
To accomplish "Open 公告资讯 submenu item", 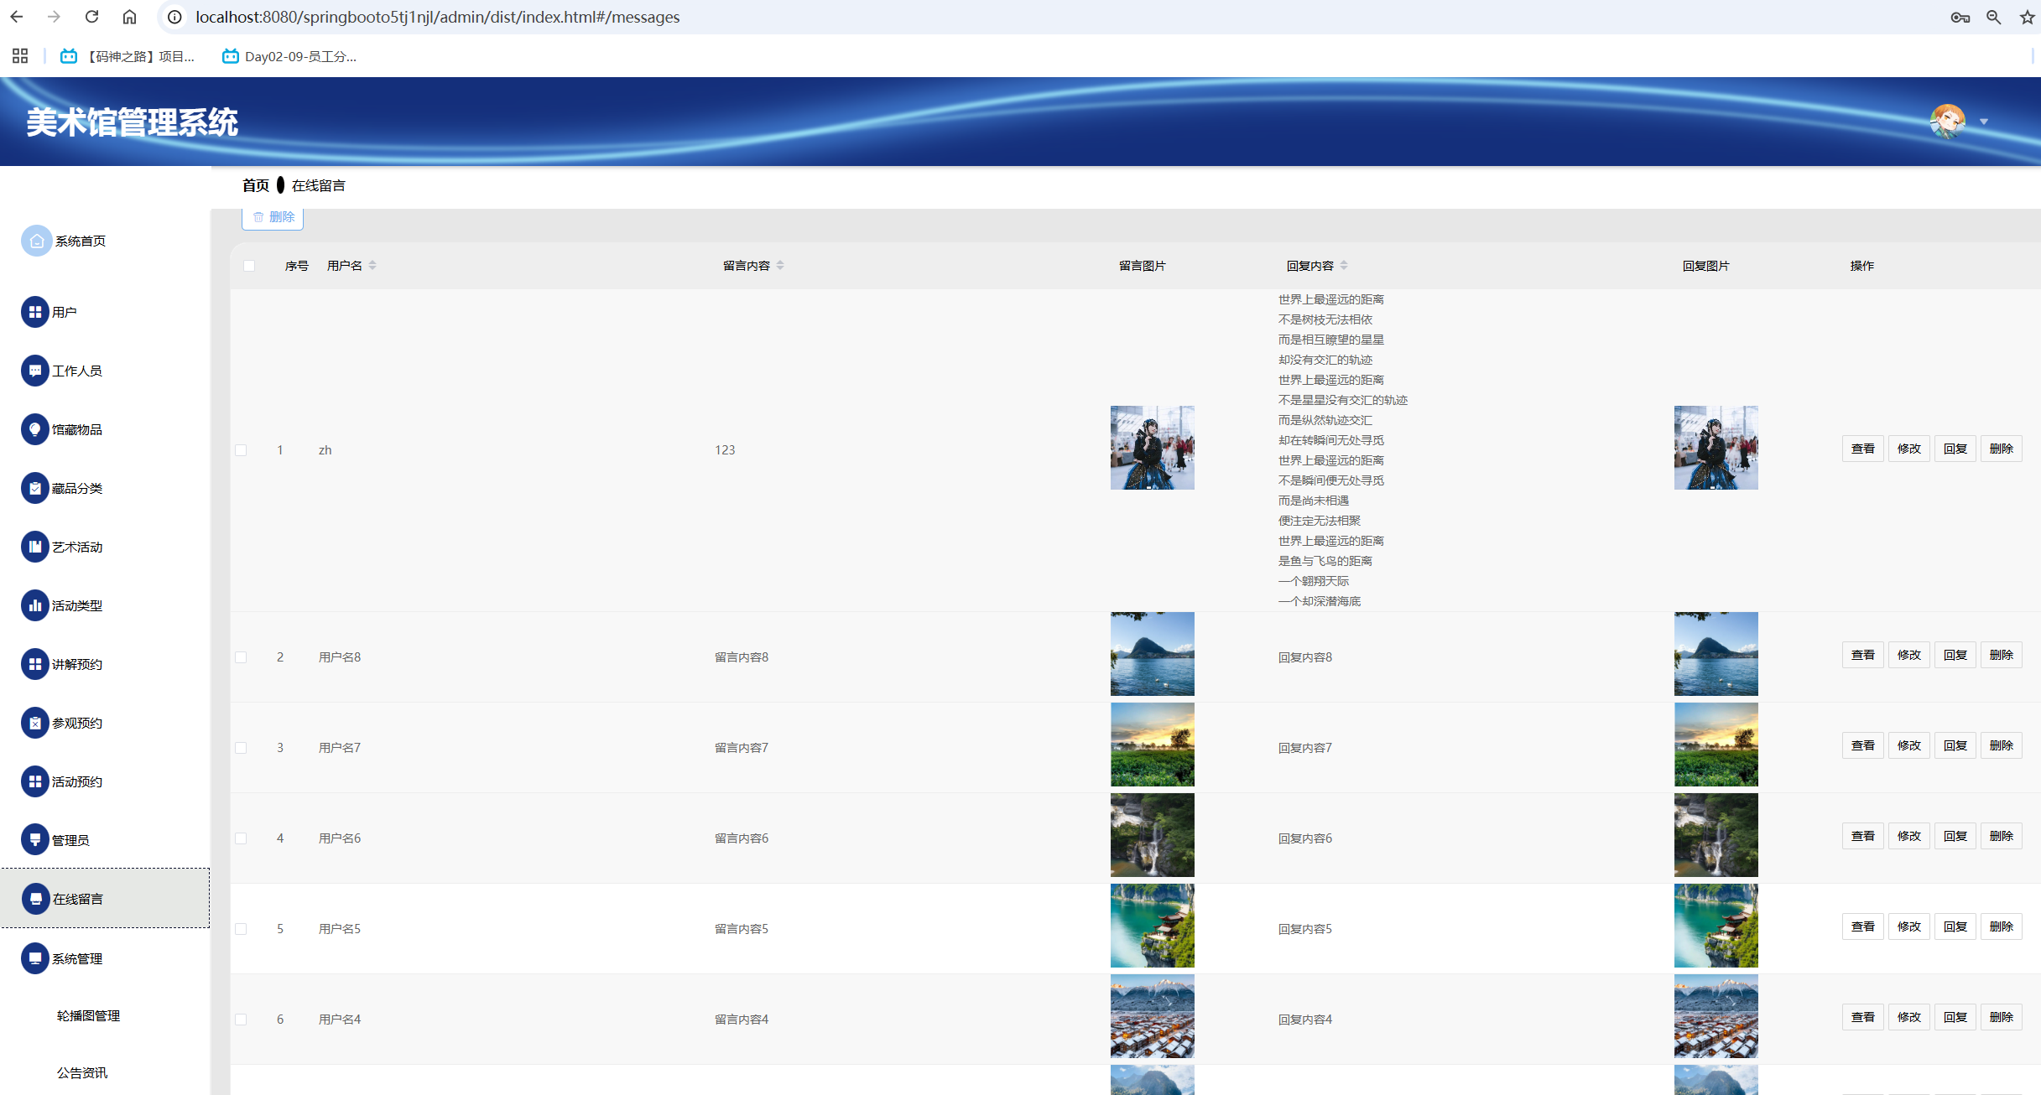I will click(82, 1072).
